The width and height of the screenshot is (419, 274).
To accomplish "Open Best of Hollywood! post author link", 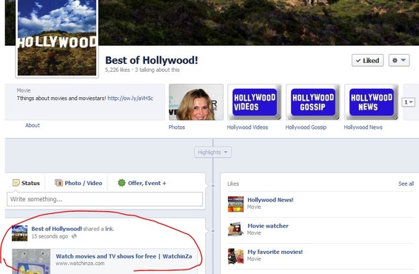I will tap(57, 229).
